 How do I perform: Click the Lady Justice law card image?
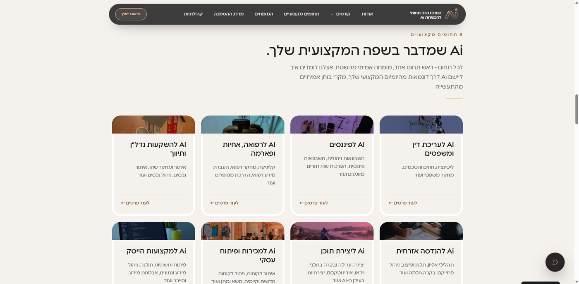click(x=421, y=124)
